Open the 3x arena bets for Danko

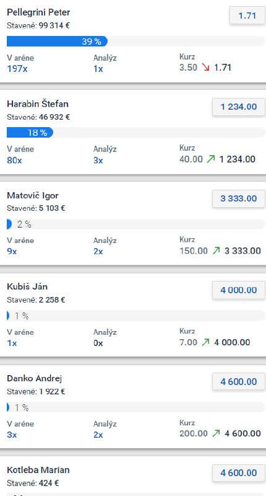(12, 435)
